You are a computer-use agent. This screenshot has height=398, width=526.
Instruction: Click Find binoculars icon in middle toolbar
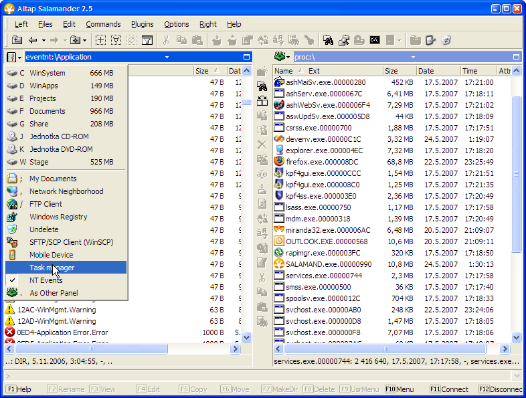[x=262, y=86]
